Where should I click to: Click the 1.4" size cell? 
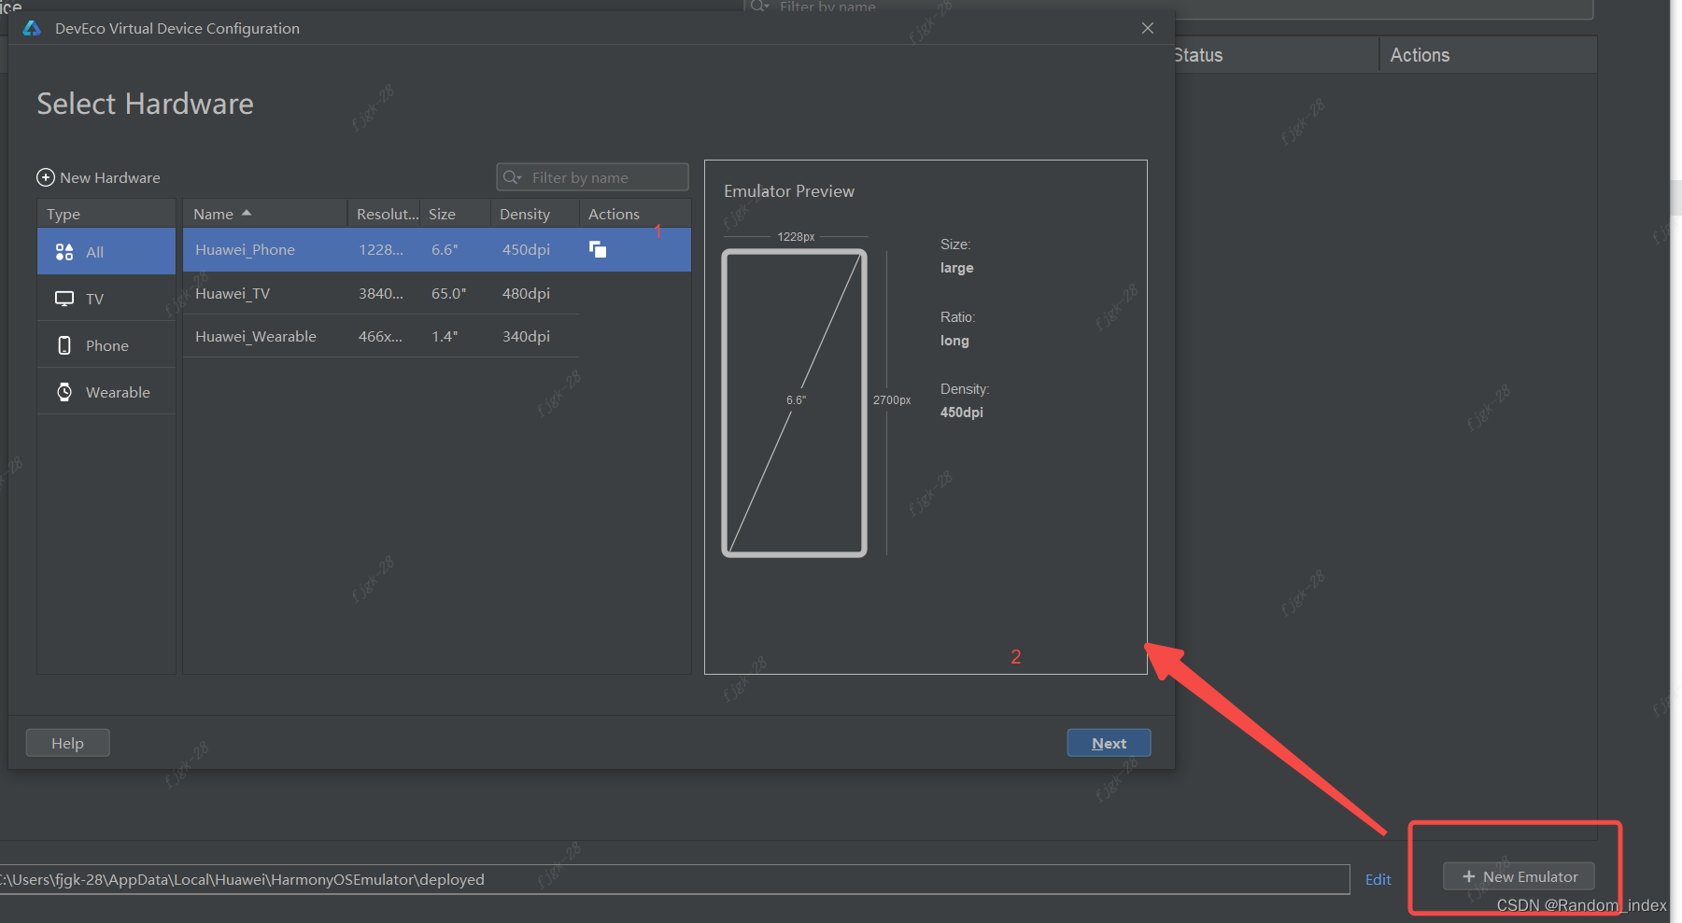tap(445, 336)
